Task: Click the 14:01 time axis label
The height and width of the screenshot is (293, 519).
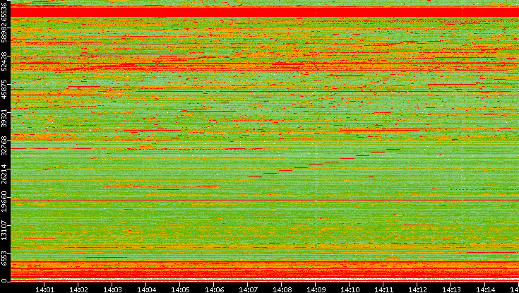Action: tap(44, 289)
